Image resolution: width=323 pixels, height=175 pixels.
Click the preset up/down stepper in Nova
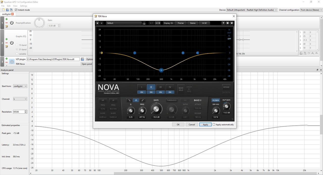point(144,23)
